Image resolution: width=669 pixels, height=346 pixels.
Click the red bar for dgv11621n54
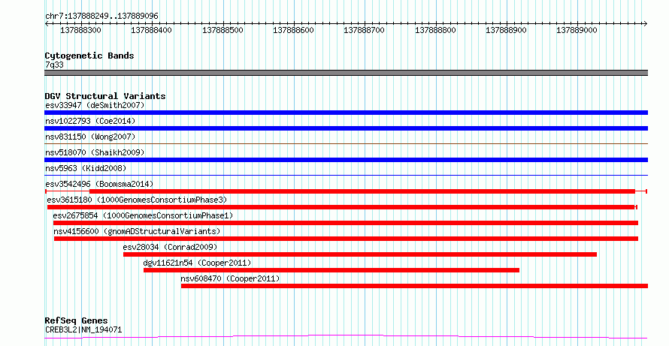pos(331,270)
